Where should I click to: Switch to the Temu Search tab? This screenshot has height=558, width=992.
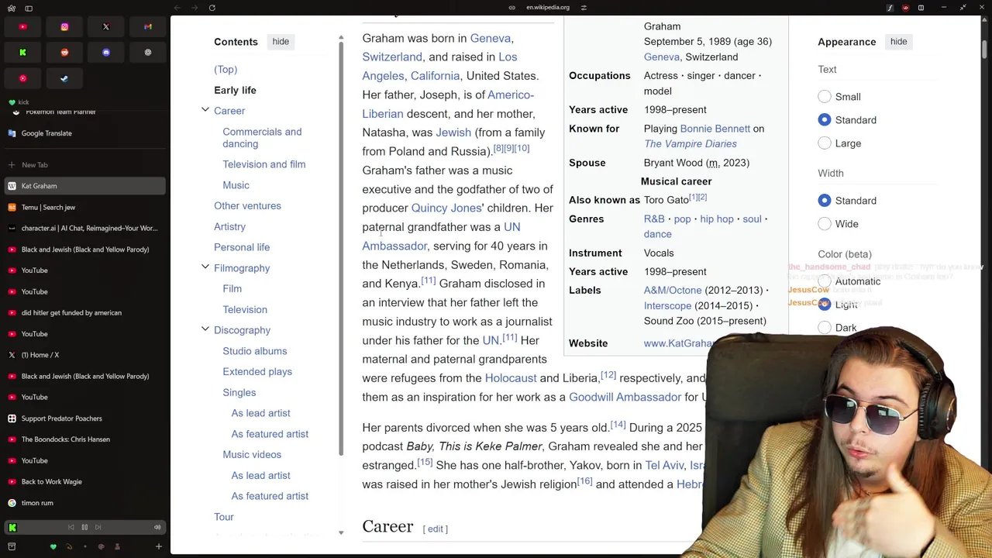click(x=84, y=207)
